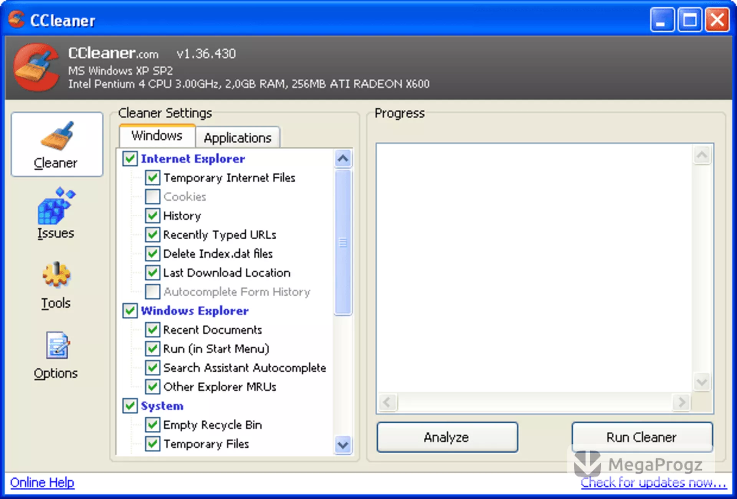Uncheck Delete Index.dat files
This screenshot has height=499, width=737.
152,254
